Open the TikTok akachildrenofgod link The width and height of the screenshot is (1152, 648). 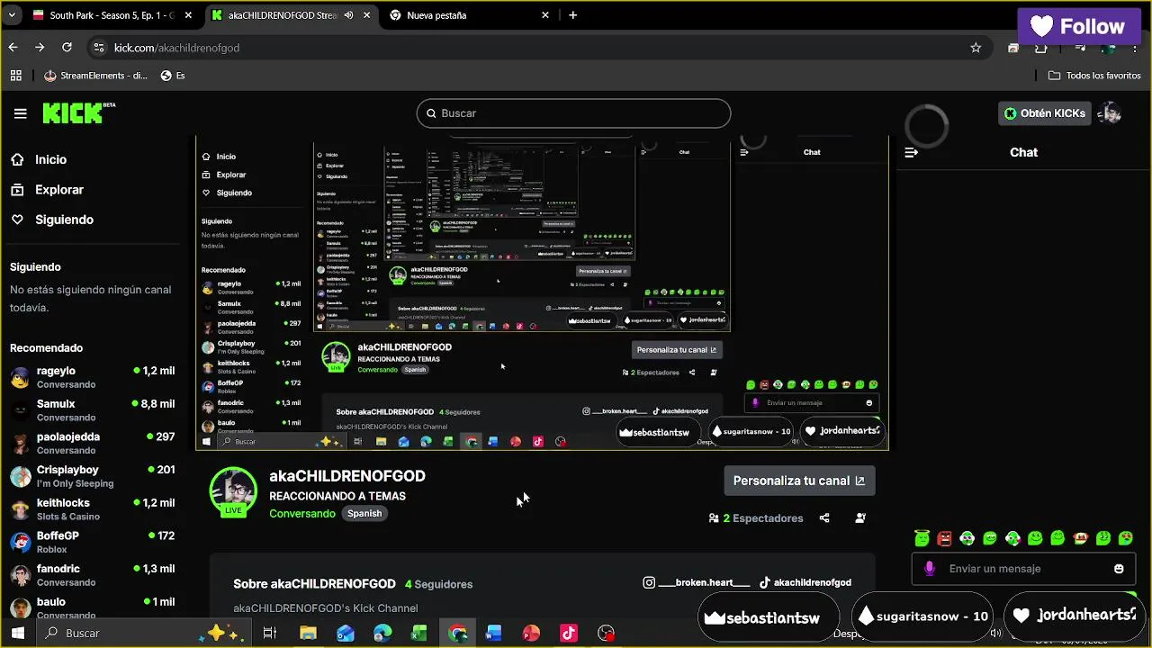point(805,582)
